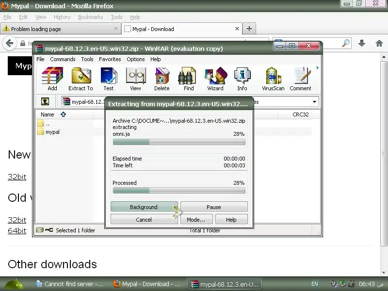Click Help in extracting dialog
This screenshot has height=291, width=388.
(x=231, y=220)
